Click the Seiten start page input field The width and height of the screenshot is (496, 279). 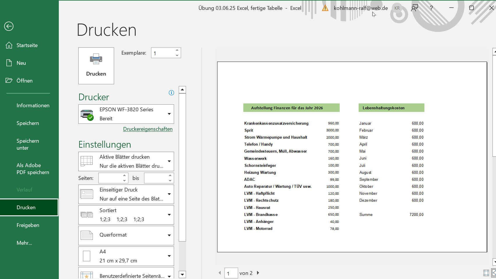pos(110,178)
